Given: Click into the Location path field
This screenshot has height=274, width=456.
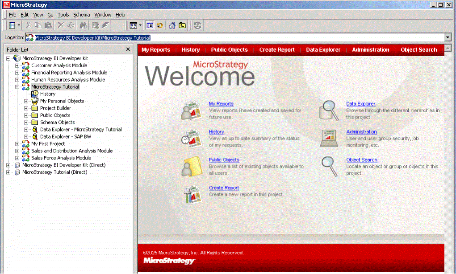Looking at the screenshot, I should (234, 38).
